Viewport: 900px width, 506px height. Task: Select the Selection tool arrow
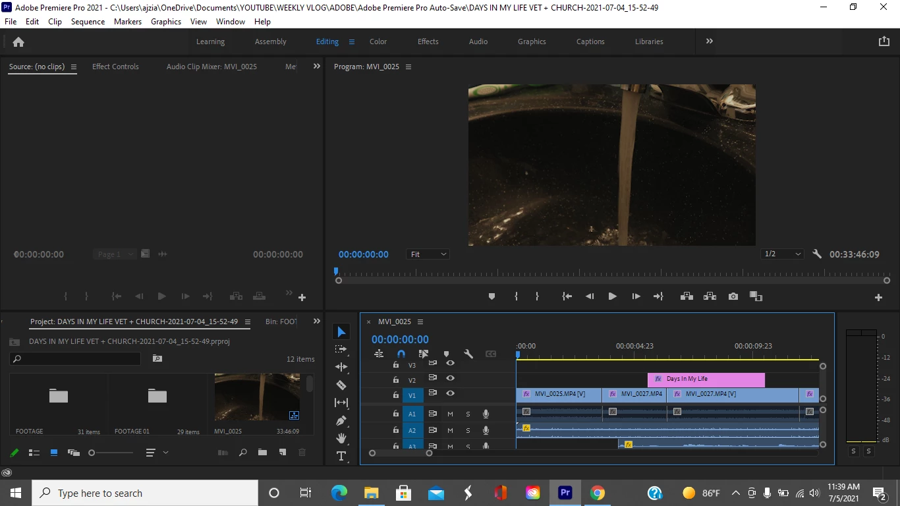click(341, 332)
